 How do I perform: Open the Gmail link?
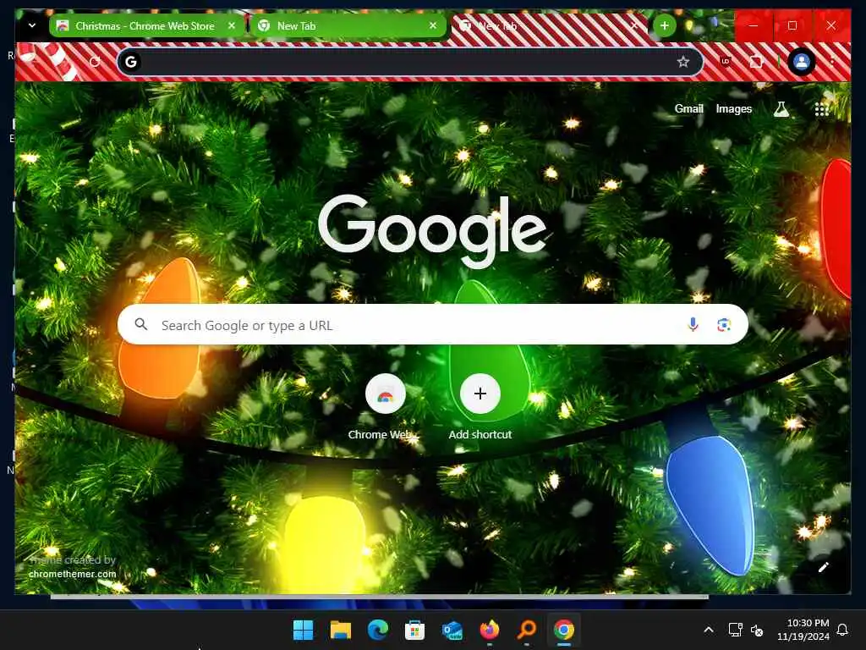[688, 109]
